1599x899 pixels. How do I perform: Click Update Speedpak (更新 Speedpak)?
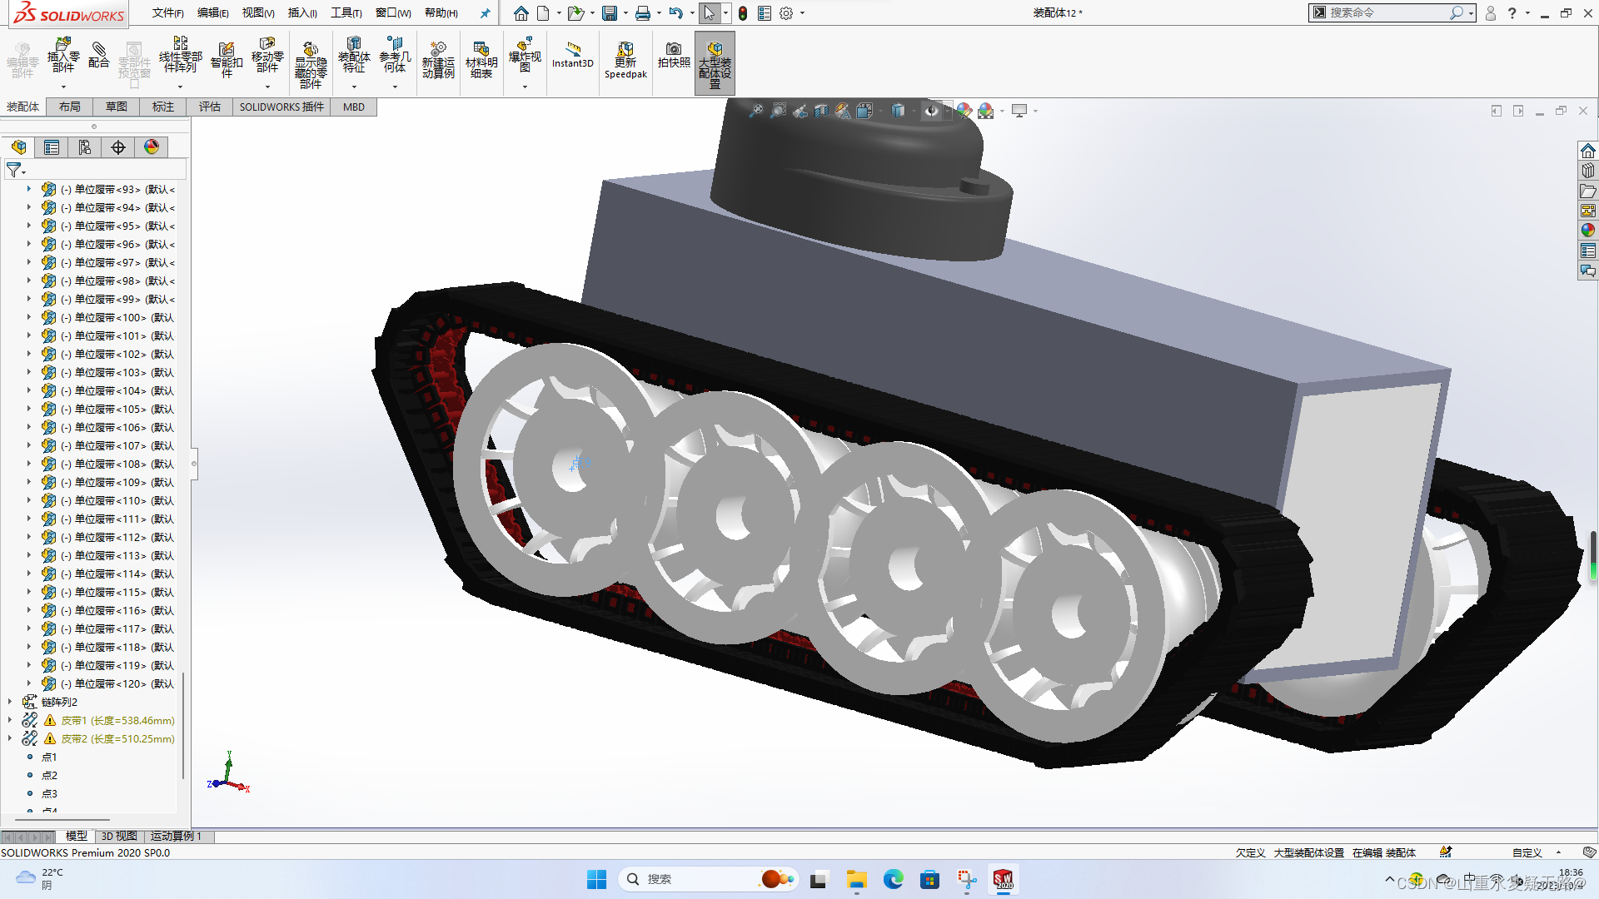(x=625, y=60)
